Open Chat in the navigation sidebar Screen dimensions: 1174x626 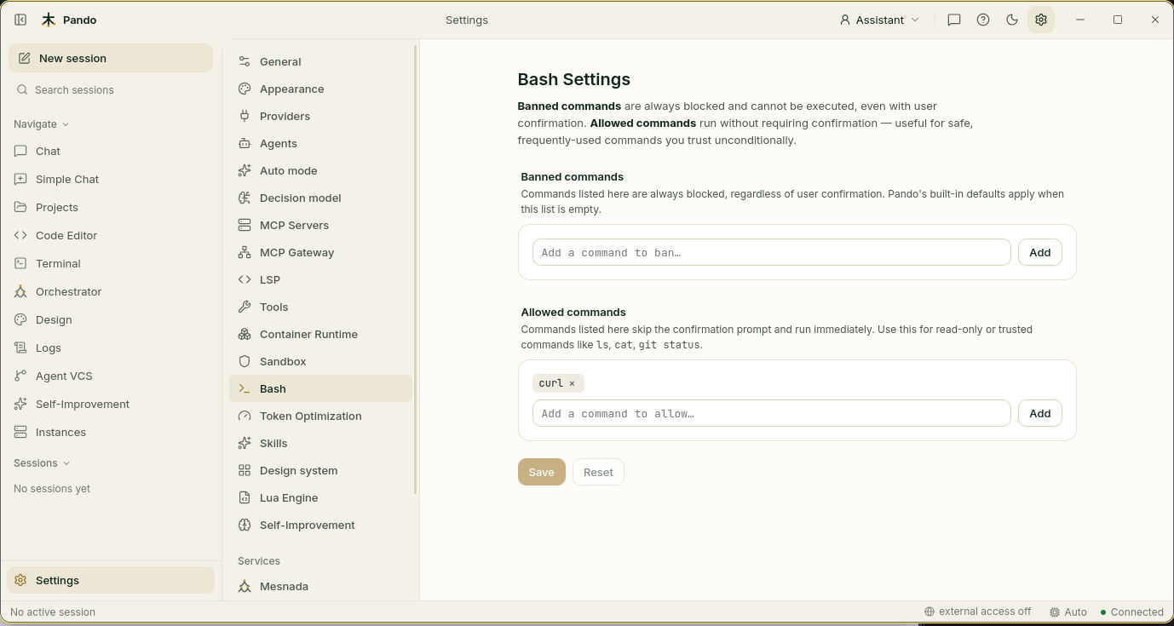(x=111, y=151)
